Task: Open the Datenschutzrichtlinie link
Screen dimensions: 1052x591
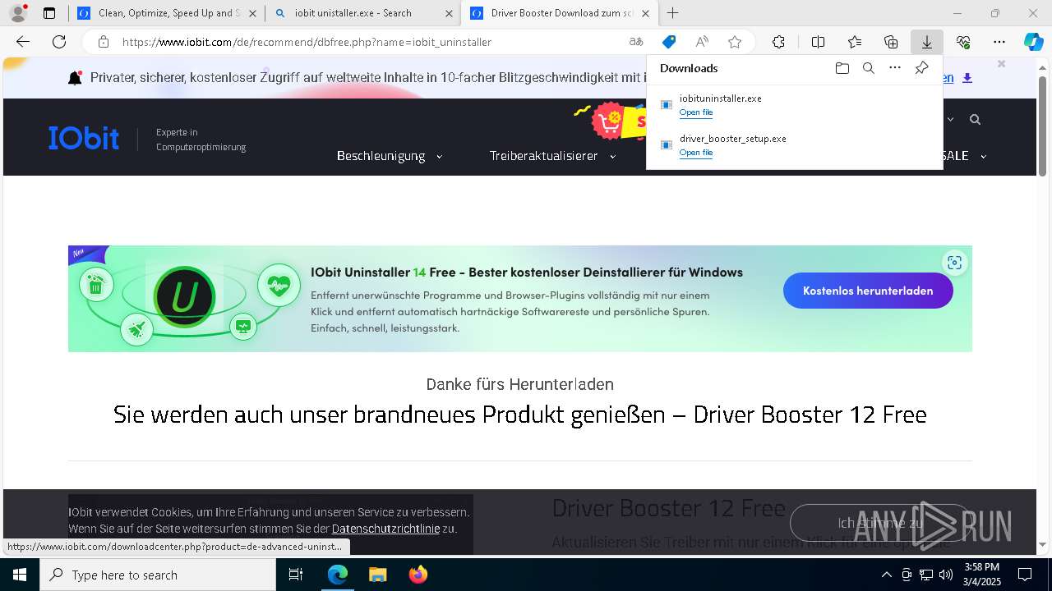Action: pos(385,529)
